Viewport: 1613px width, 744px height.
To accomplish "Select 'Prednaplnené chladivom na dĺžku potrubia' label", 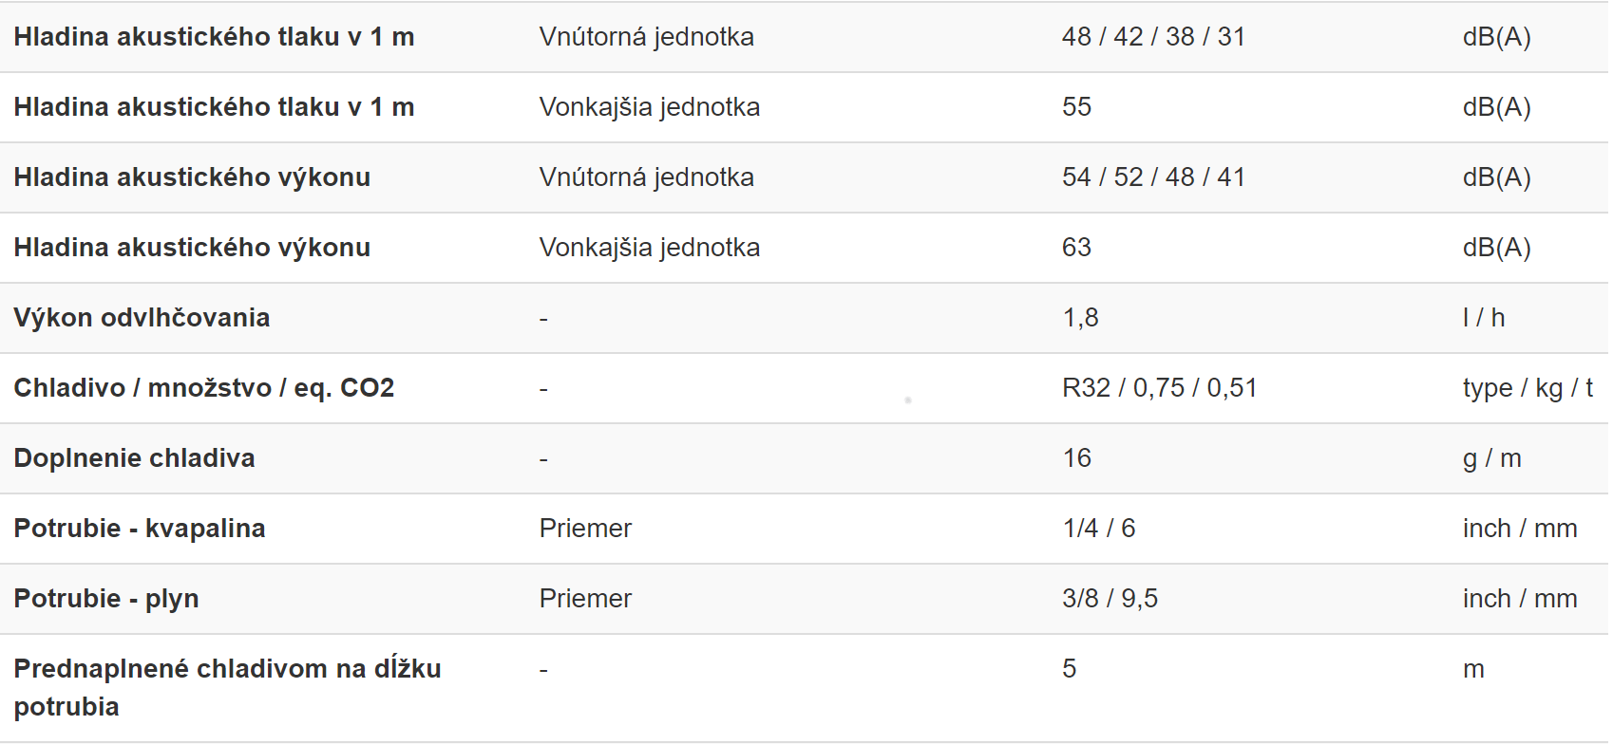I will (x=227, y=688).
